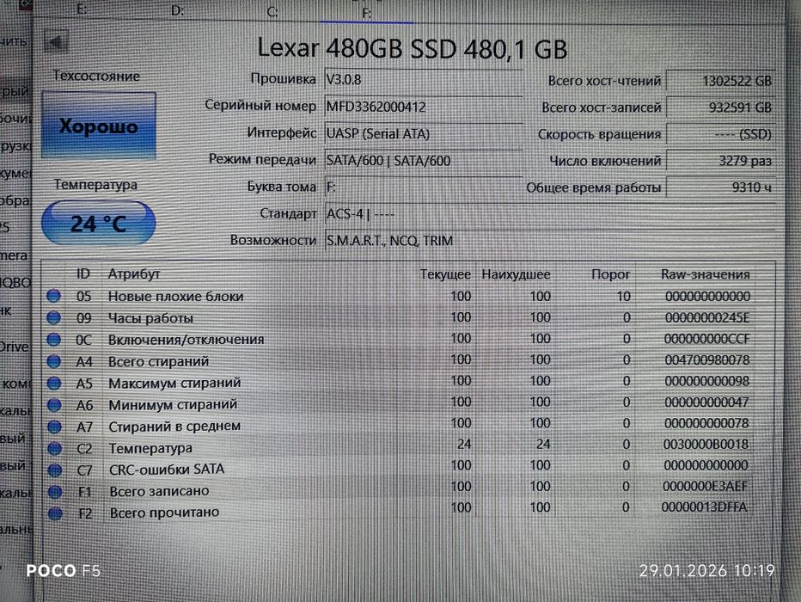801x602 pixels.
Task: Switch to the E: drive tab
Action: pyautogui.click(x=82, y=9)
